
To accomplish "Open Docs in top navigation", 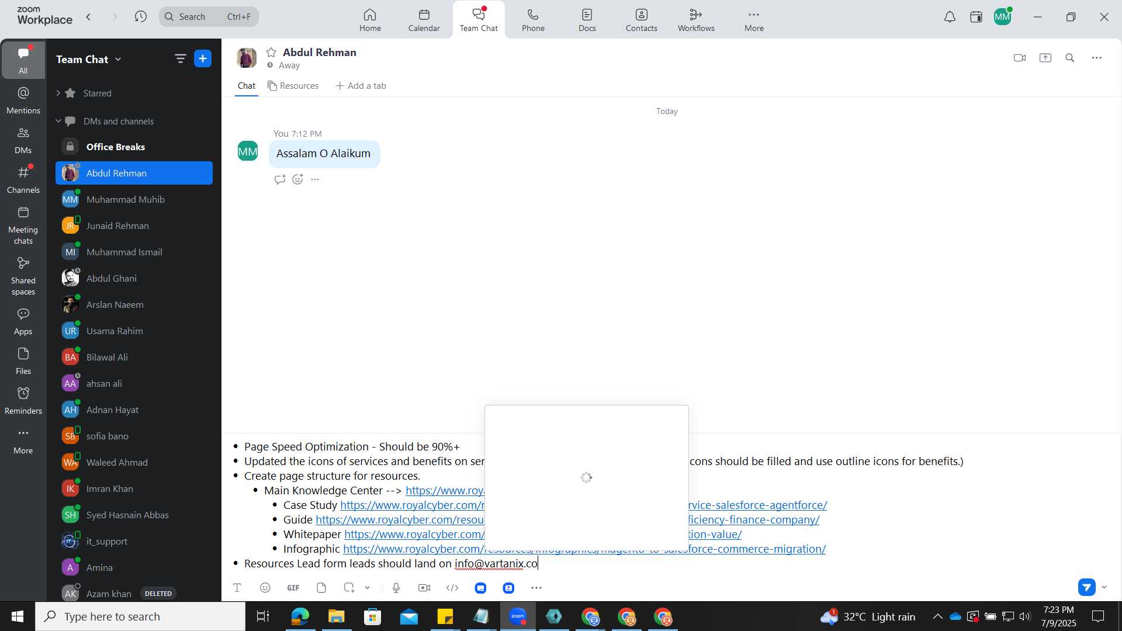I will [587, 20].
